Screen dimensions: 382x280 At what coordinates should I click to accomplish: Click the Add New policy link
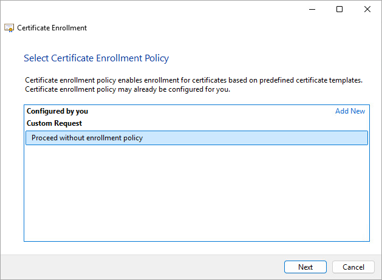[x=350, y=111]
